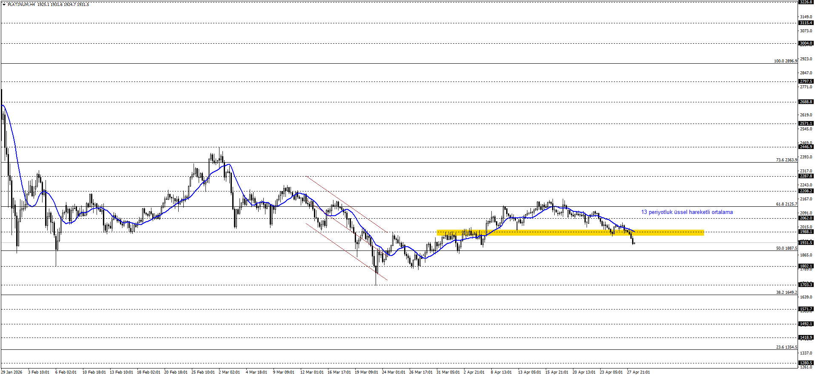The image size is (815, 377).
Task: Select the '13 periyotluk üssel hareketli ortalama' text label
Action: [x=687, y=212]
